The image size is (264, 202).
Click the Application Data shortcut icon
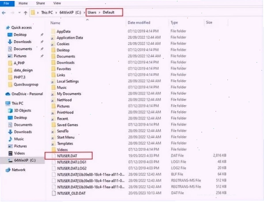click(x=53, y=37)
